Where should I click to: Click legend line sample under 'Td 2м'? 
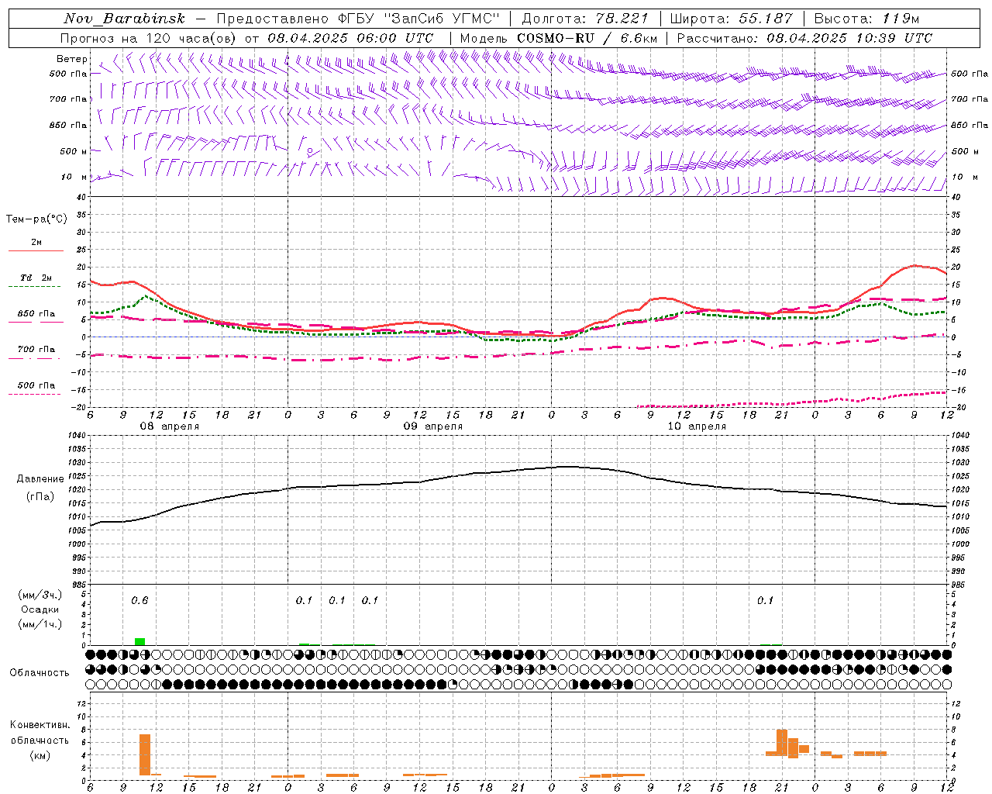coord(36,287)
